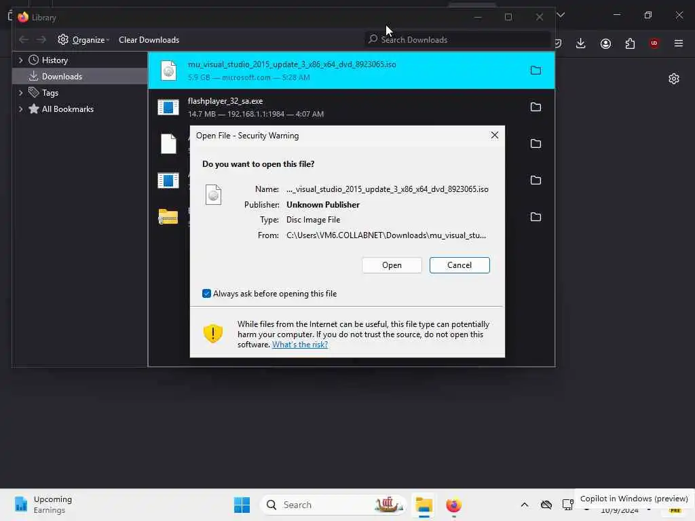The image size is (695, 521).
Task: Open the file in Security Warning dialog
Action: click(x=392, y=265)
